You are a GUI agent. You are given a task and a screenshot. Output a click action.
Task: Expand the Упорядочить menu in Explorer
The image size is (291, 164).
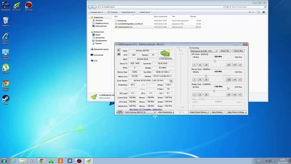tap(96, 12)
